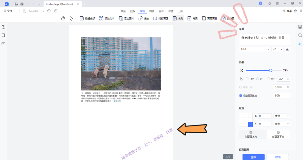Switch to the Tools (工具) tab
This screenshot has height=160, width=303.
(180, 11)
